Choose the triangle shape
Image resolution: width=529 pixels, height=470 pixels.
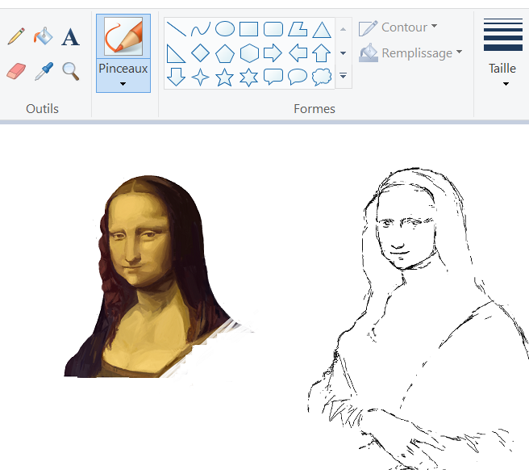click(322, 30)
